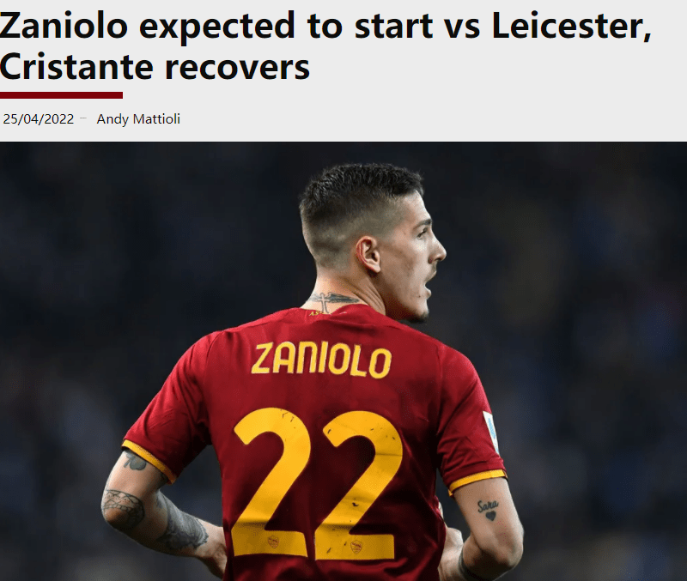Click the Zaniolo expected to start headline
Viewport: 687px width, 581px height.
[325, 46]
